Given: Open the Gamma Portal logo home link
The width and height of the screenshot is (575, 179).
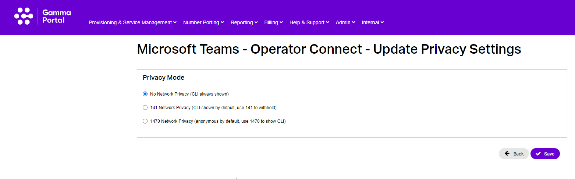Looking at the screenshot, I should click(42, 16).
